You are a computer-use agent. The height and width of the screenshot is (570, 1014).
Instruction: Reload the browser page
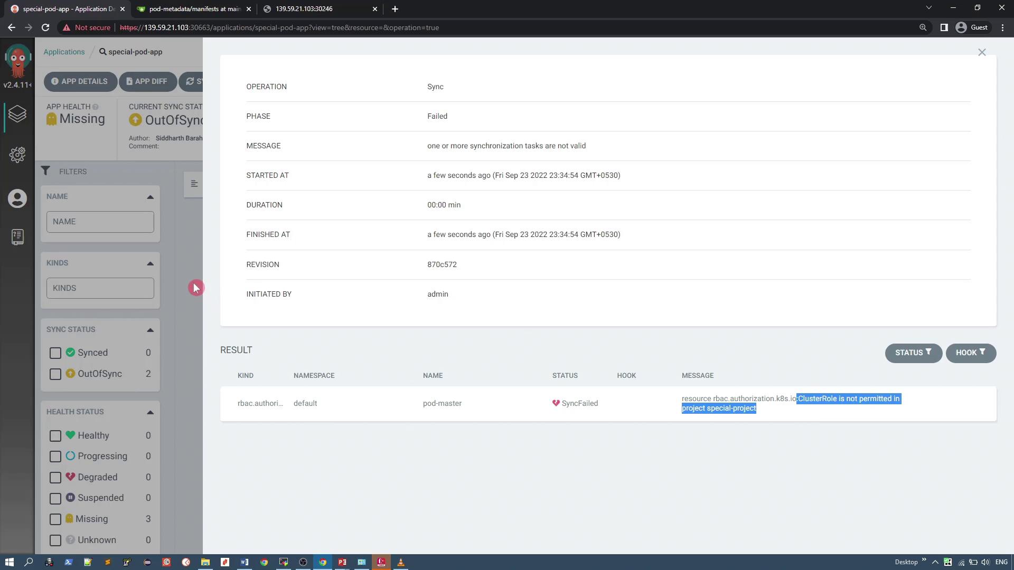pos(45,27)
